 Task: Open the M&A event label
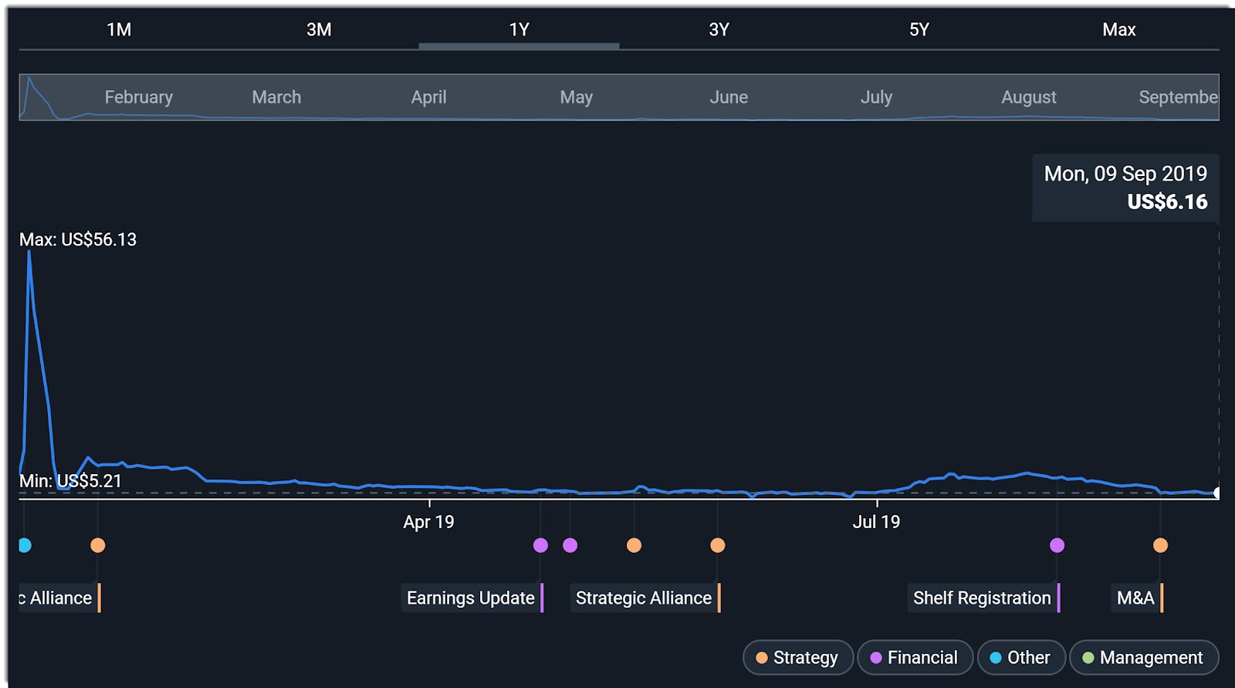pos(1136,598)
